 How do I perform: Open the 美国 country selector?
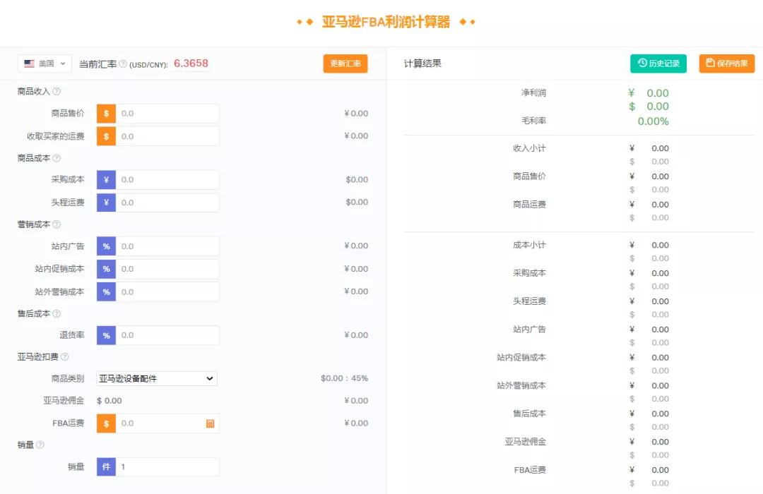pos(45,64)
